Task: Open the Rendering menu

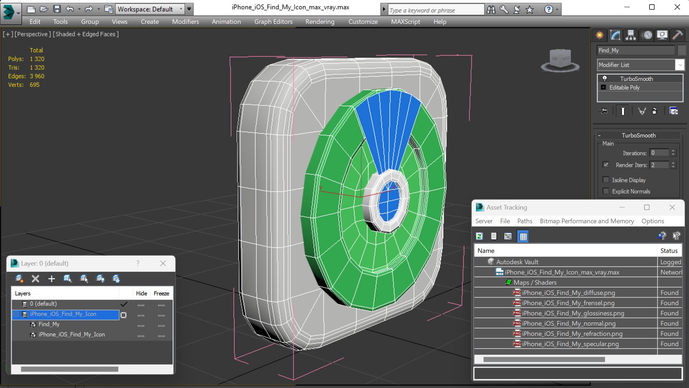Action: 320,22
